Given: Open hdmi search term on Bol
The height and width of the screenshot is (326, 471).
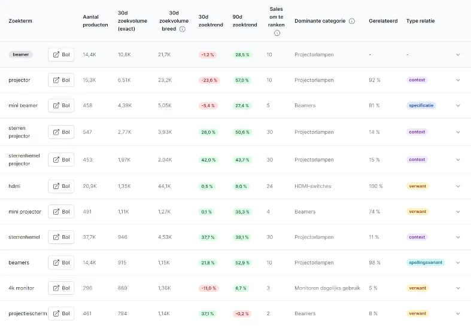Looking at the screenshot, I should click(61, 186).
